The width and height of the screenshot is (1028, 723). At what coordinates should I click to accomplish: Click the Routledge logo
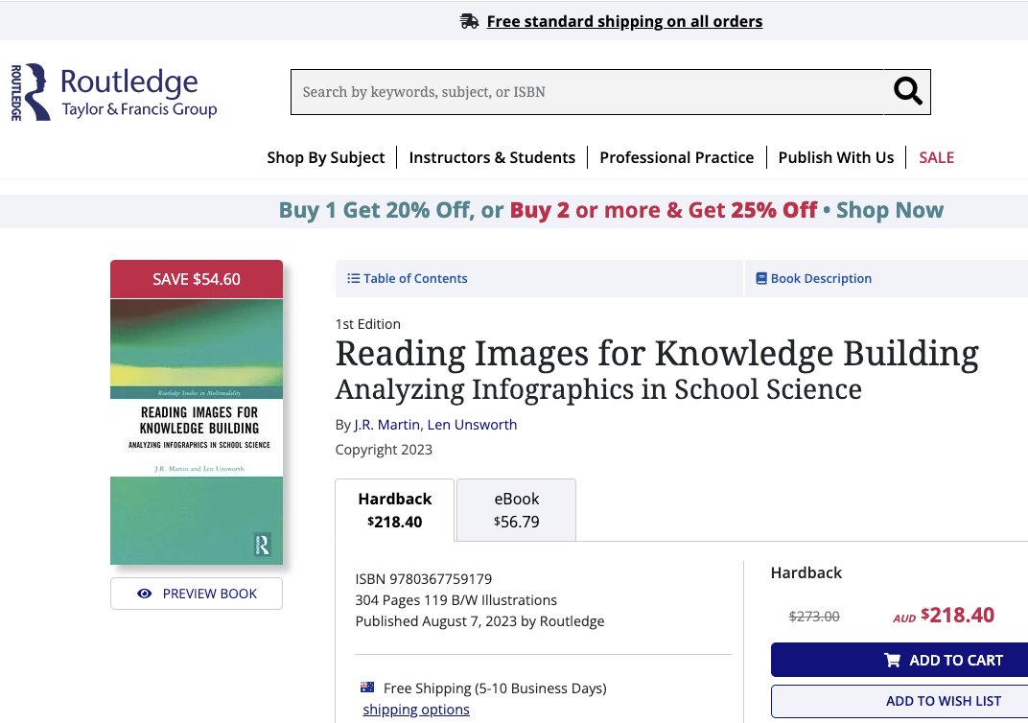pos(113,92)
